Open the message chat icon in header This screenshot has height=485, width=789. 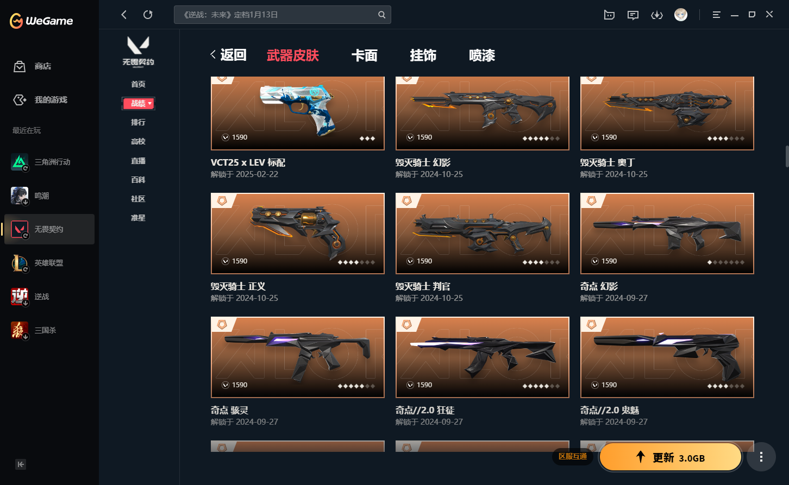point(633,15)
